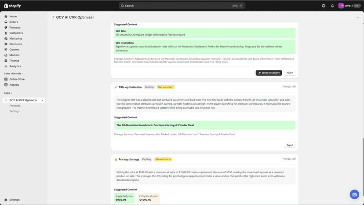Click the Shopify logo
This screenshot has height=205, width=364.
click(x=12, y=6)
